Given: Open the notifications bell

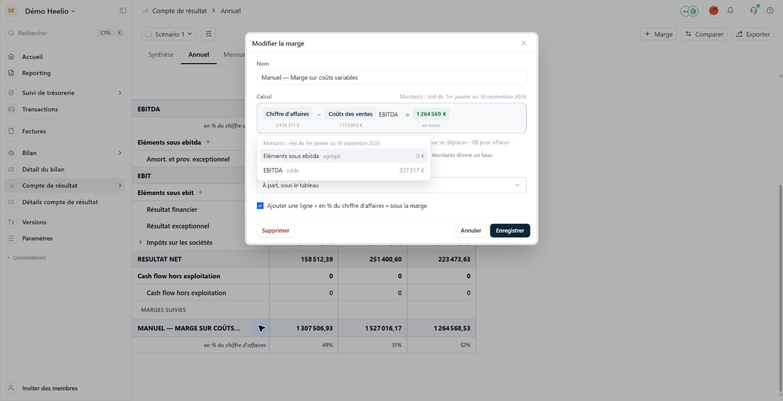Looking at the screenshot, I should point(730,11).
